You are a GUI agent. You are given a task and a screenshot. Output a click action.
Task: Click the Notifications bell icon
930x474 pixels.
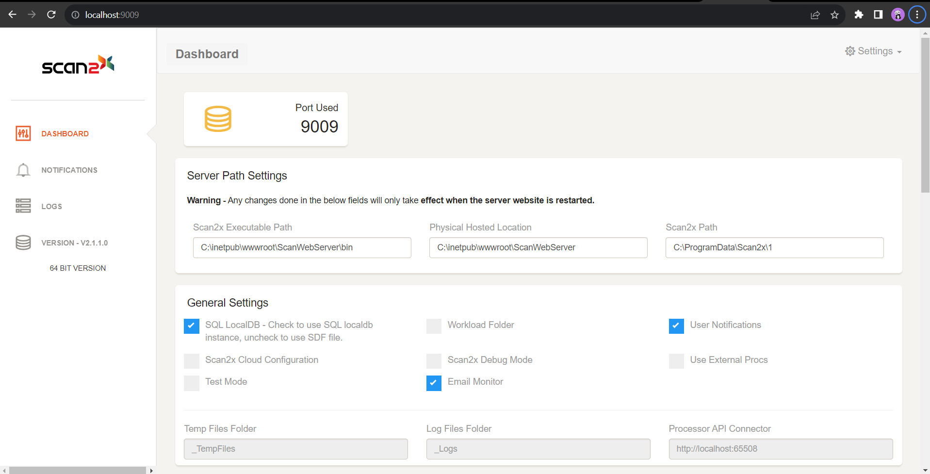pos(23,170)
